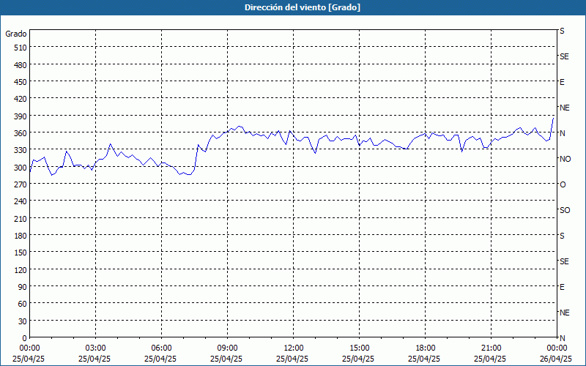The height and width of the screenshot is (366, 586).
Task: Select the 03:00 time axis label
Action: (x=95, y=348)
